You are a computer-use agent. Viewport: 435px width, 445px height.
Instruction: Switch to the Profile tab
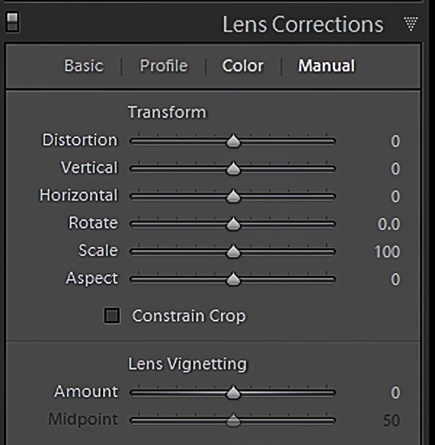(164, 66)
